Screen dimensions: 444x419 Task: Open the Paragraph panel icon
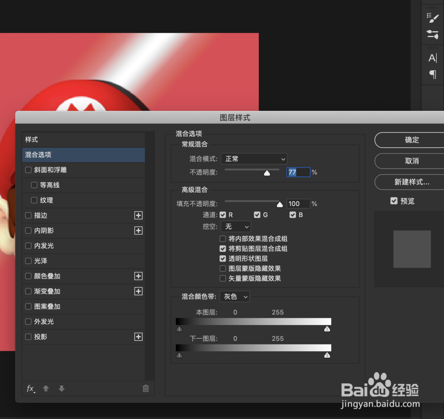[432, 74]
